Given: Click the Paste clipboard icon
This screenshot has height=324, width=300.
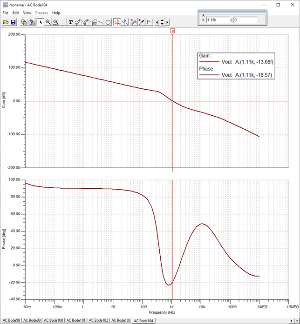Looking at the screenshot, I should coord(32,22).
